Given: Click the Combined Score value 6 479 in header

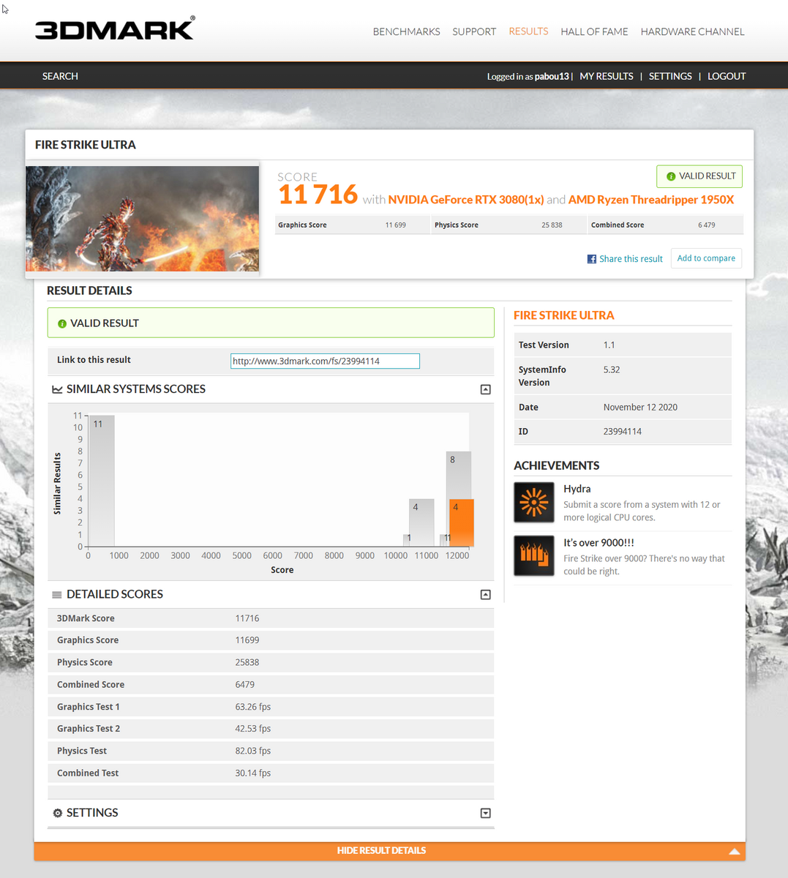Looking at the screenshot, I should [706, 225].
